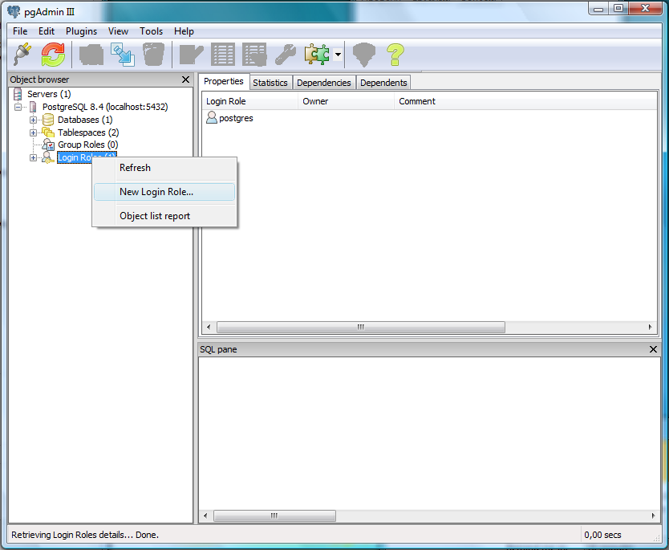Switch to the Statistics tab
Image resolution: width=669 pixels, height=550 pixels.
click(x=270, y=83)
